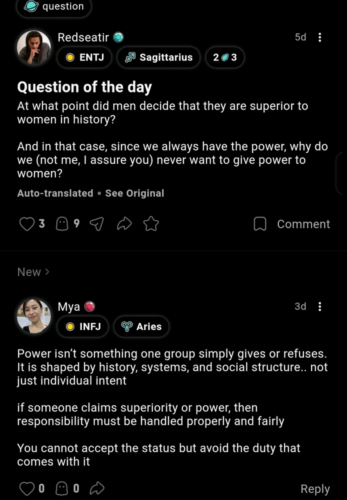Tap the Aries zodiac badge
Image resolution: width=347 pixels, height=500 pixels.
[141, 326]
